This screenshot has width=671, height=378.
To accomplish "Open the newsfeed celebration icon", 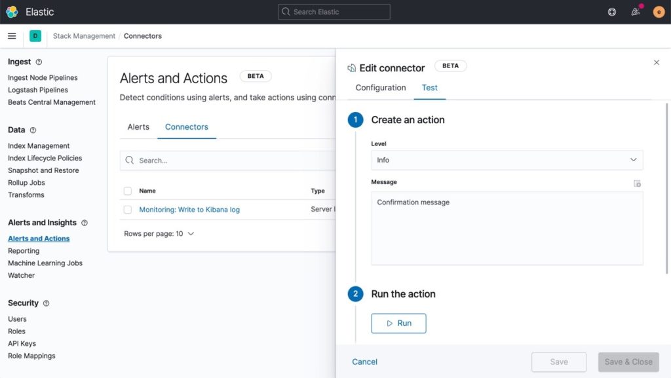I will click(x=636, y=12).
